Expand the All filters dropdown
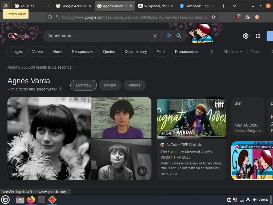The image size is (273, 205). tap(233, 52)
